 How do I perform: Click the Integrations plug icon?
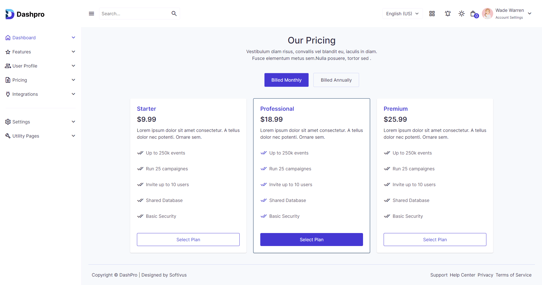point(8,94)
